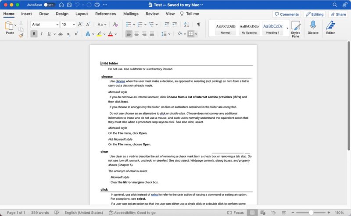This screenshot has height=216, width=351.
Task: Click the 359 words count
Action: pos(40,212)
